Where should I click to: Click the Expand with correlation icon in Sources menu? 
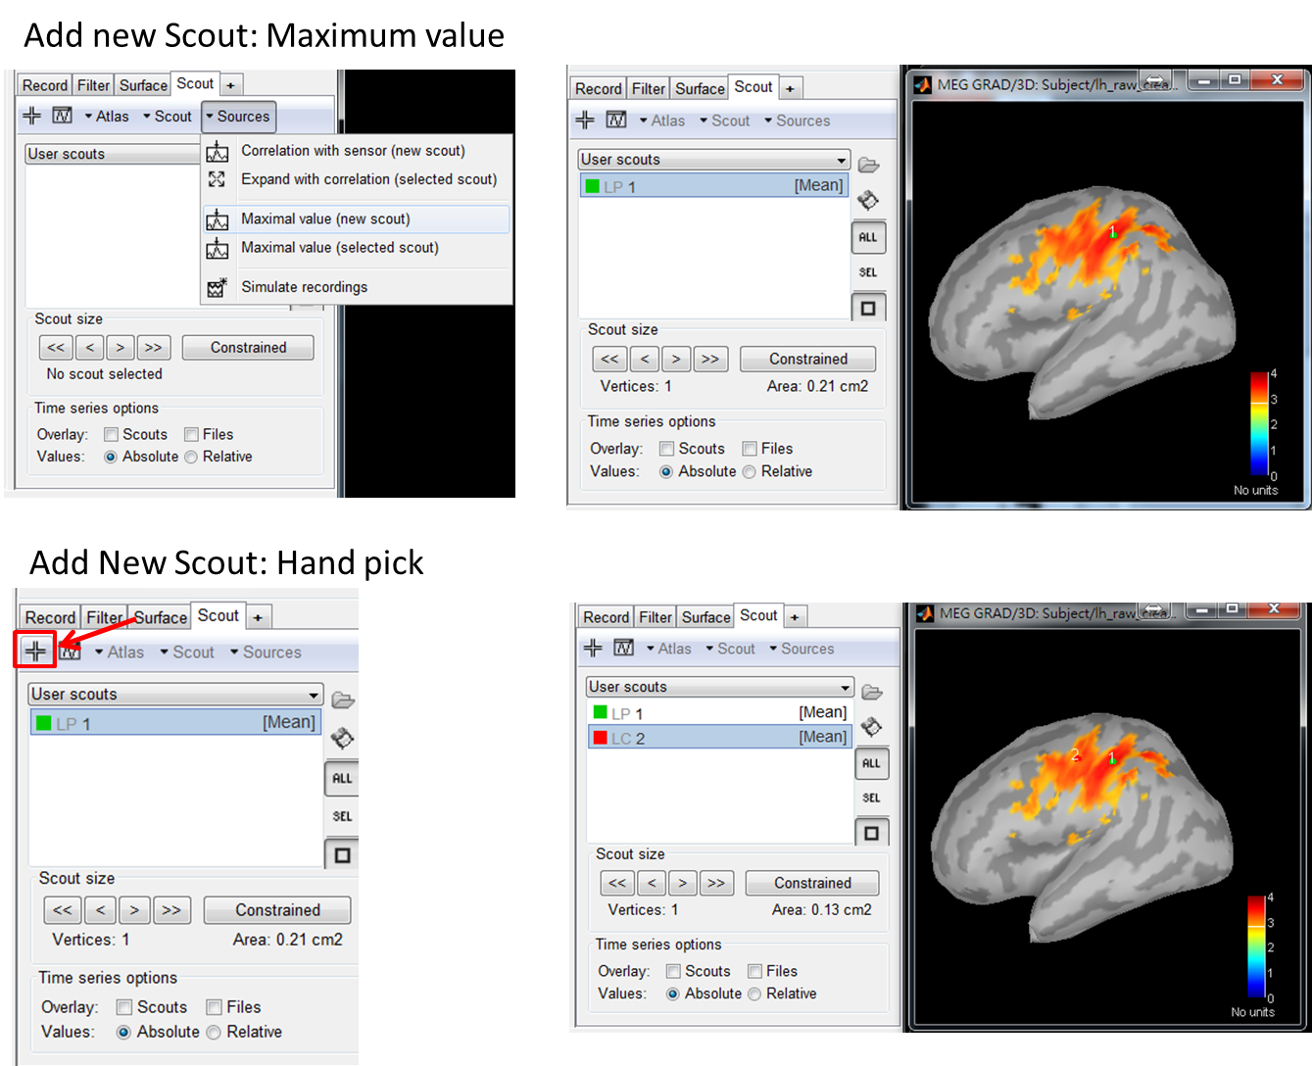218,179
